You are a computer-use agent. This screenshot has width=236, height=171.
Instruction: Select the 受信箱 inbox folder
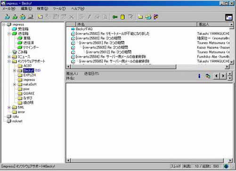(23, 29)
